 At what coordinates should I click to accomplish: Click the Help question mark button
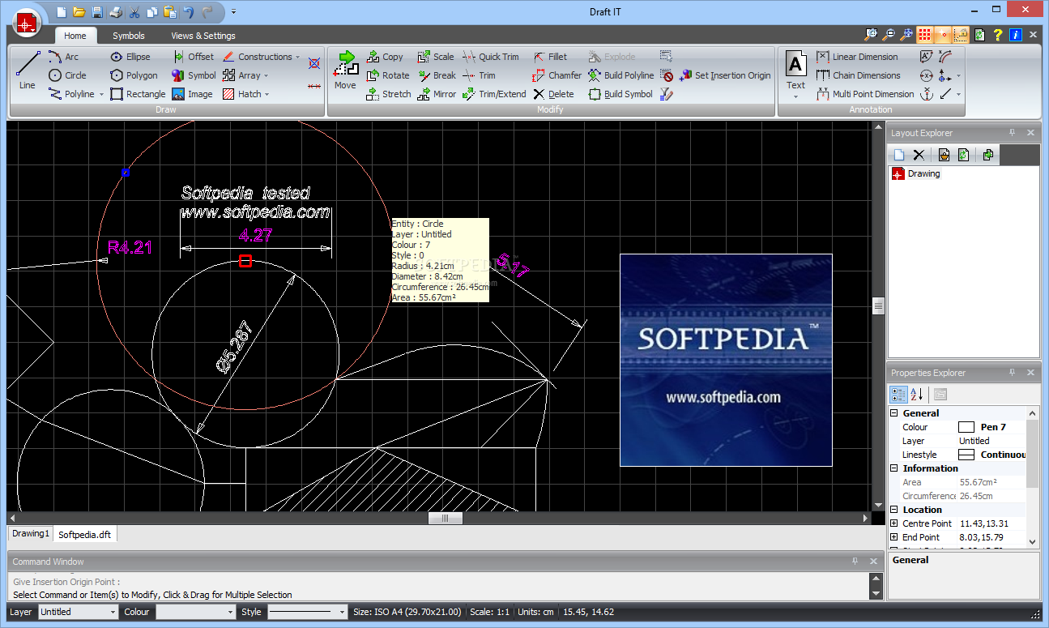pyautogui.click(x=998, y=35)
